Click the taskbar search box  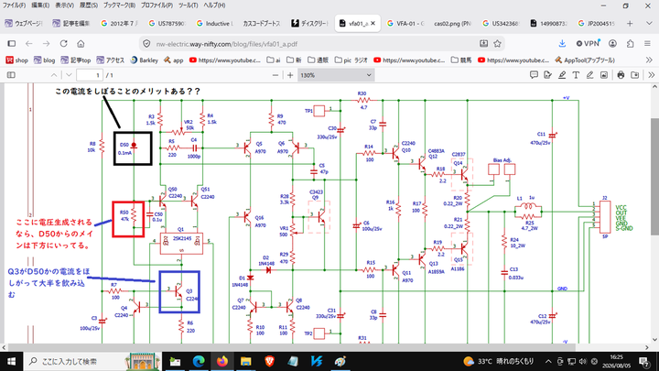coord(92,361)
